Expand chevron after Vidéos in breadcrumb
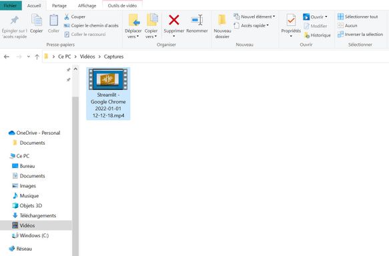Image resolution: width=389 pixels, height=256 pixels. (99, 57)
